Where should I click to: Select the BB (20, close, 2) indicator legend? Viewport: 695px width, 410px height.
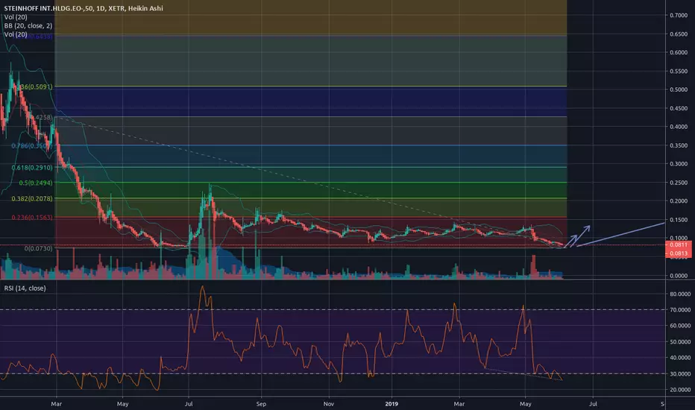(28, 25)
